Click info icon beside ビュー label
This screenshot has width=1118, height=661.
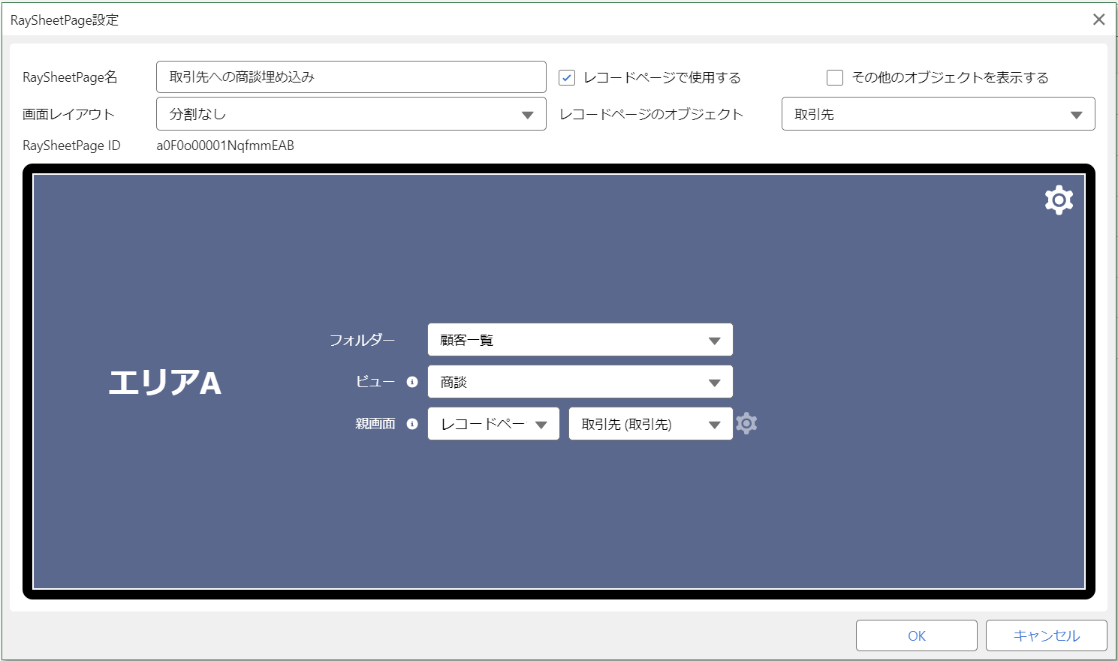411,382
